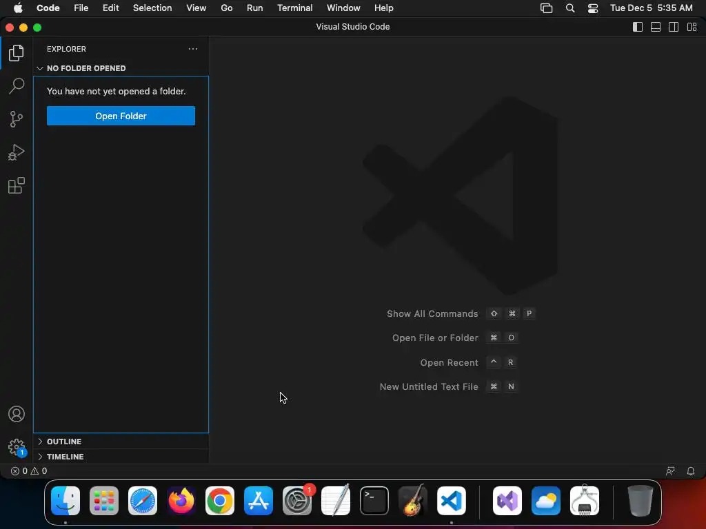Open the Source Control view
706x529 pixels.
click(x=17, y=118)
